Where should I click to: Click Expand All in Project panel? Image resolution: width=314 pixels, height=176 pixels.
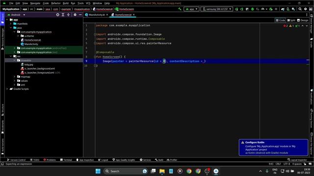(x=63, y=15)
